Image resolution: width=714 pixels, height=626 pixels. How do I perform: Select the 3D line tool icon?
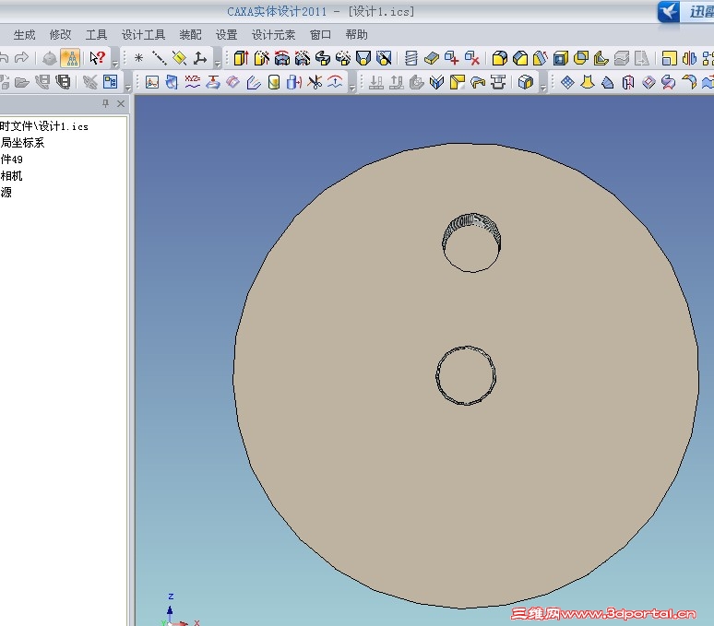pyautogui.click(x=159, y=58)
